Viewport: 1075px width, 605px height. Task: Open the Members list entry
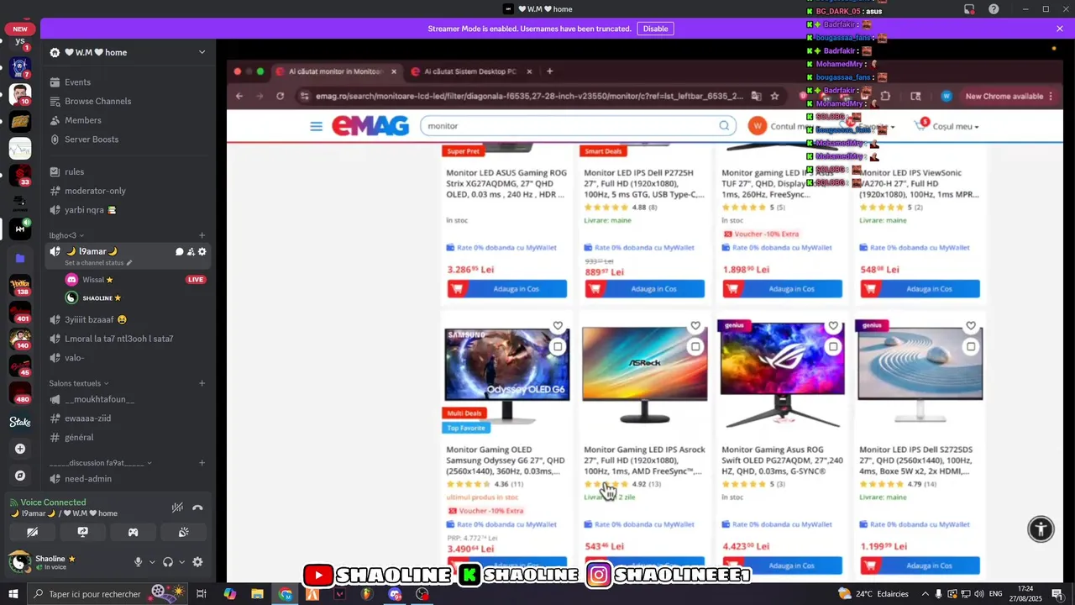pos(128,120)
